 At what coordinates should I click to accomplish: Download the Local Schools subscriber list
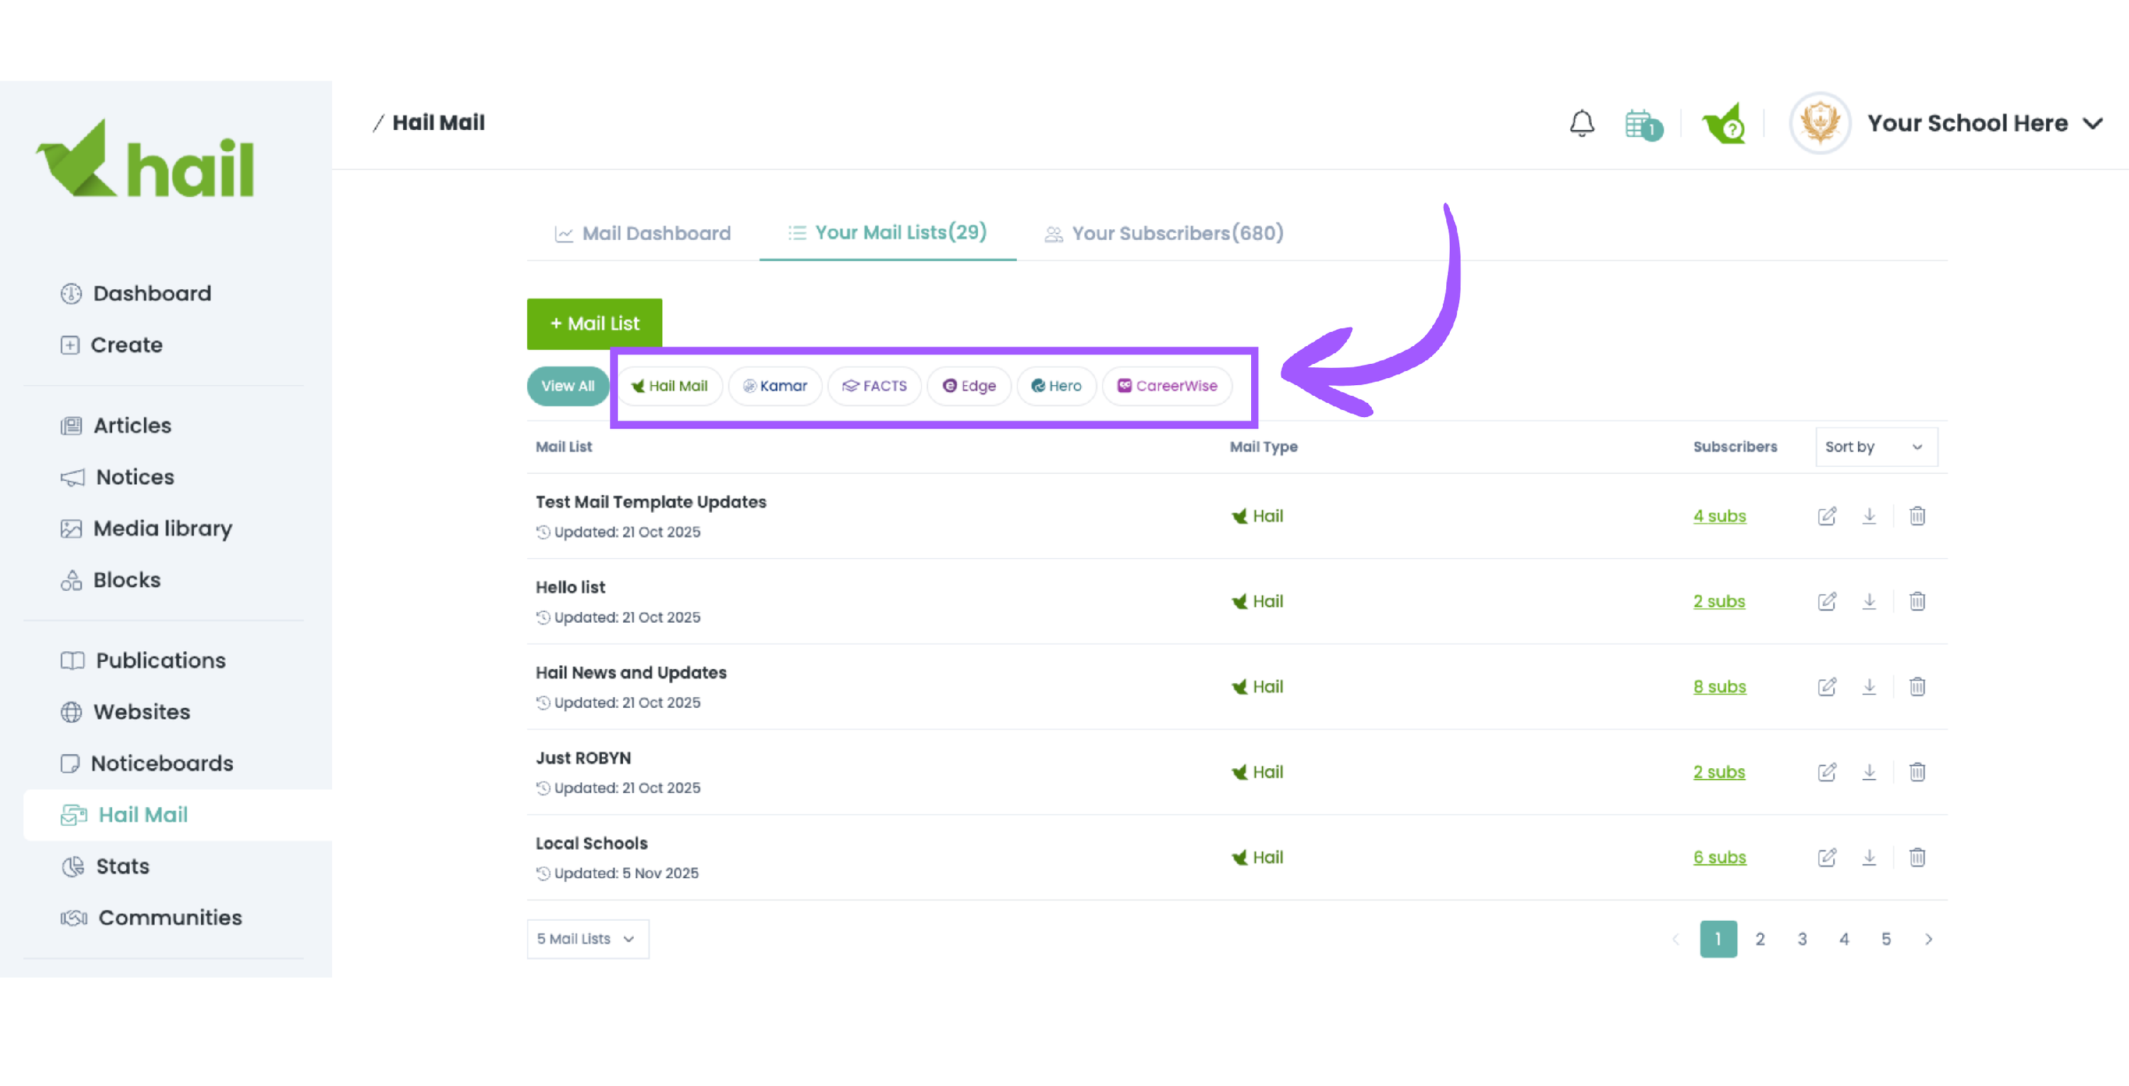[1869, 858]
